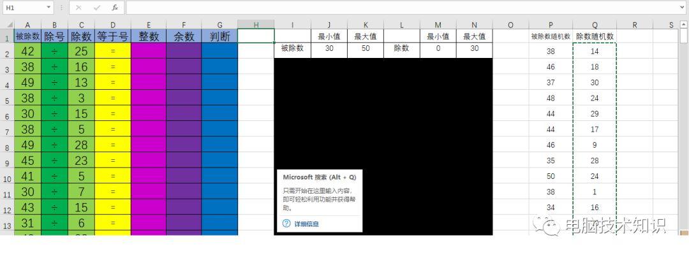Select column Q header

pos(595,25)
